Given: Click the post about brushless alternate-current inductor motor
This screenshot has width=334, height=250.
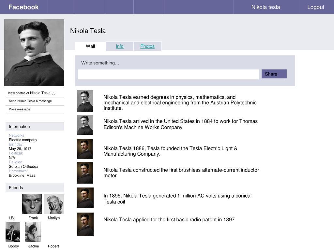Looking at the screenshot, I should point(181,173).
